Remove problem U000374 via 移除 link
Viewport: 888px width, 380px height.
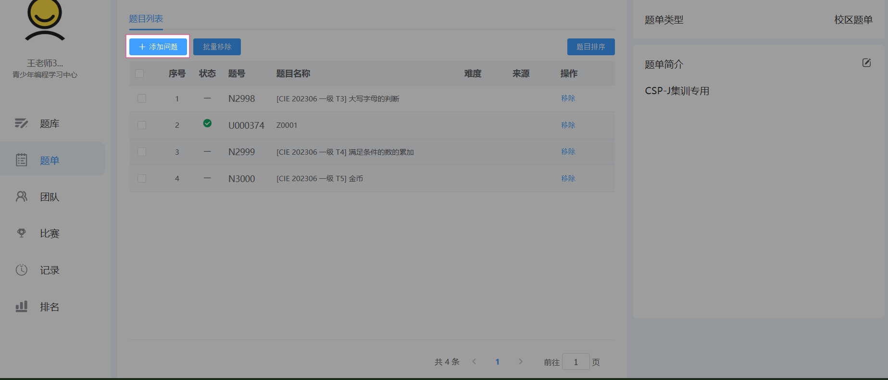[568, 125]
